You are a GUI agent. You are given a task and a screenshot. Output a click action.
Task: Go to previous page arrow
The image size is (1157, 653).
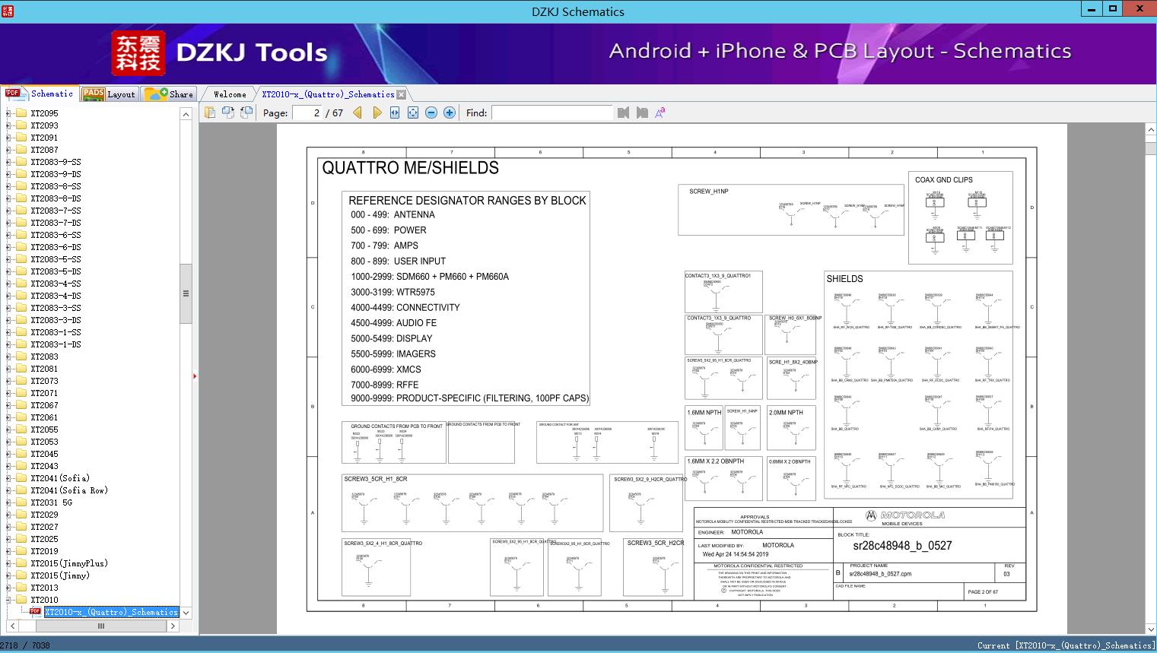click(x=358, y=113)
